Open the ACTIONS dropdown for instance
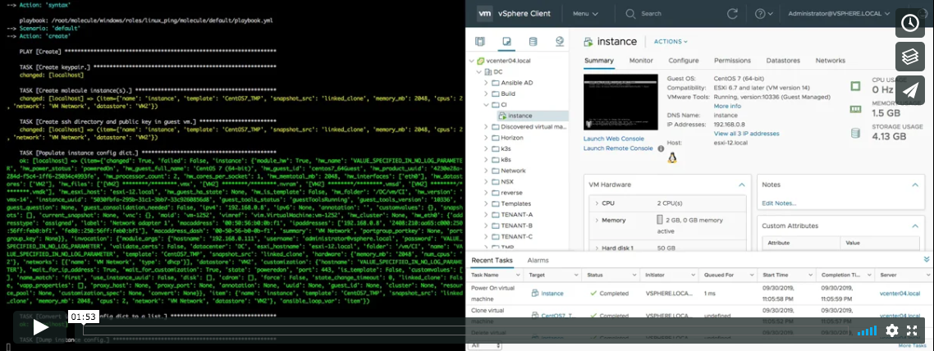This screenshot has height=351, width=934. (671, 42)
